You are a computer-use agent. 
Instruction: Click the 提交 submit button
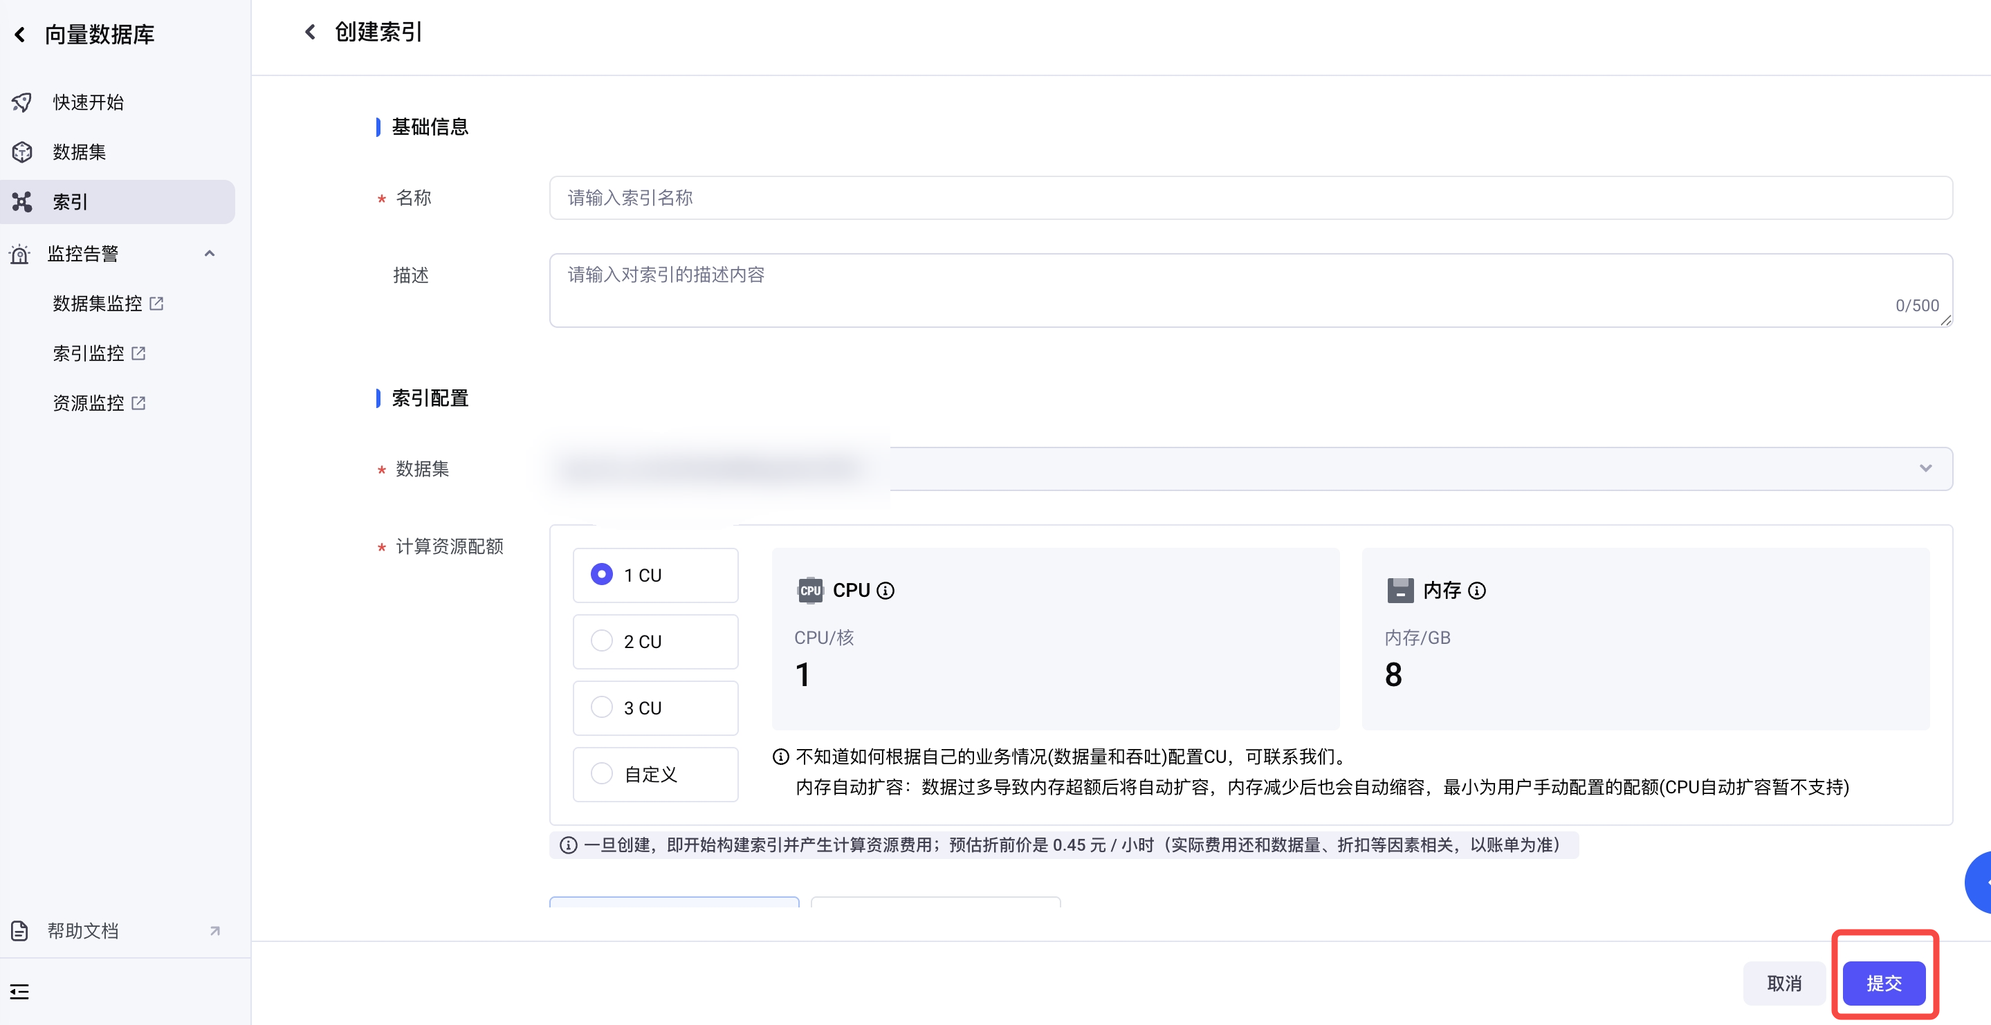(1883, 984)
